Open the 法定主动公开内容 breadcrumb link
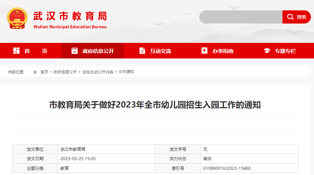314x175 pixels. click(98, 72)
